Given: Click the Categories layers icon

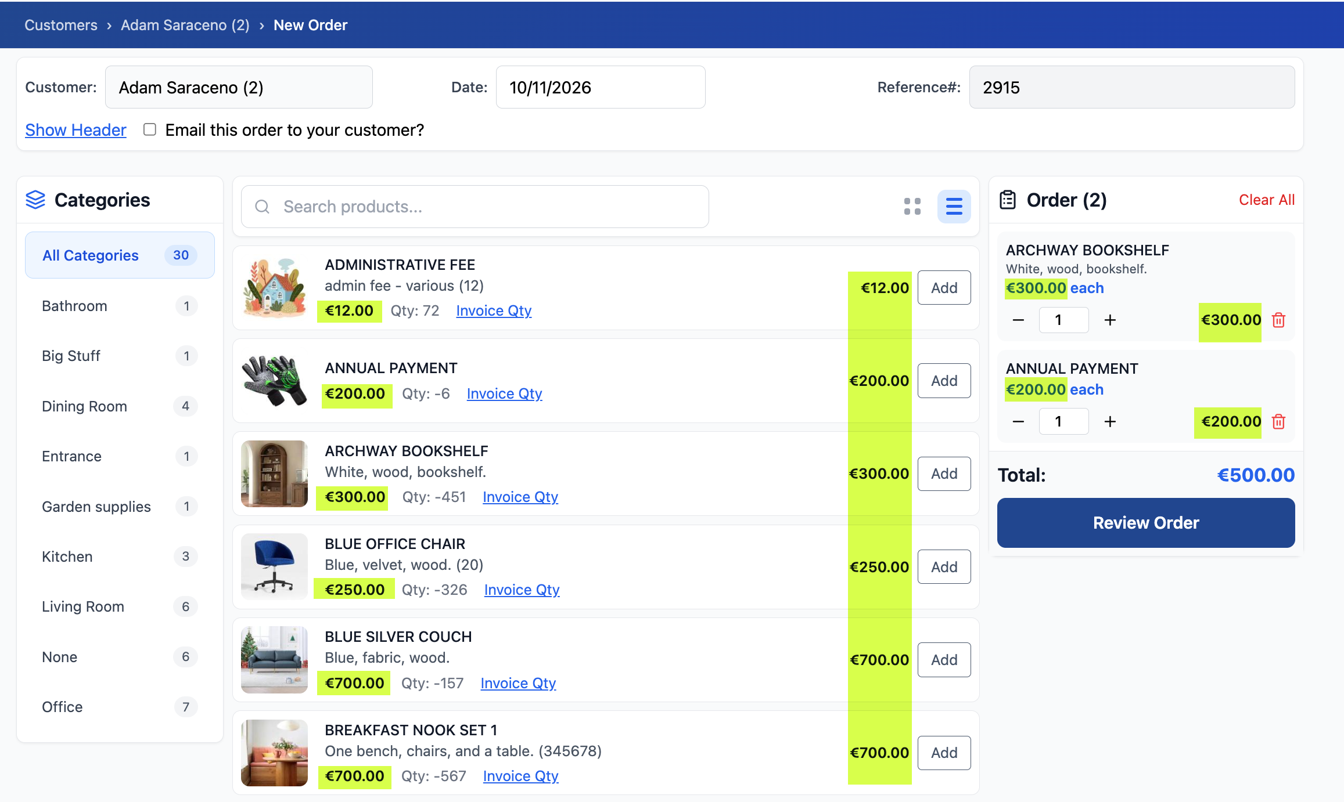Looking at the screenshot, I should coord(35,200).
